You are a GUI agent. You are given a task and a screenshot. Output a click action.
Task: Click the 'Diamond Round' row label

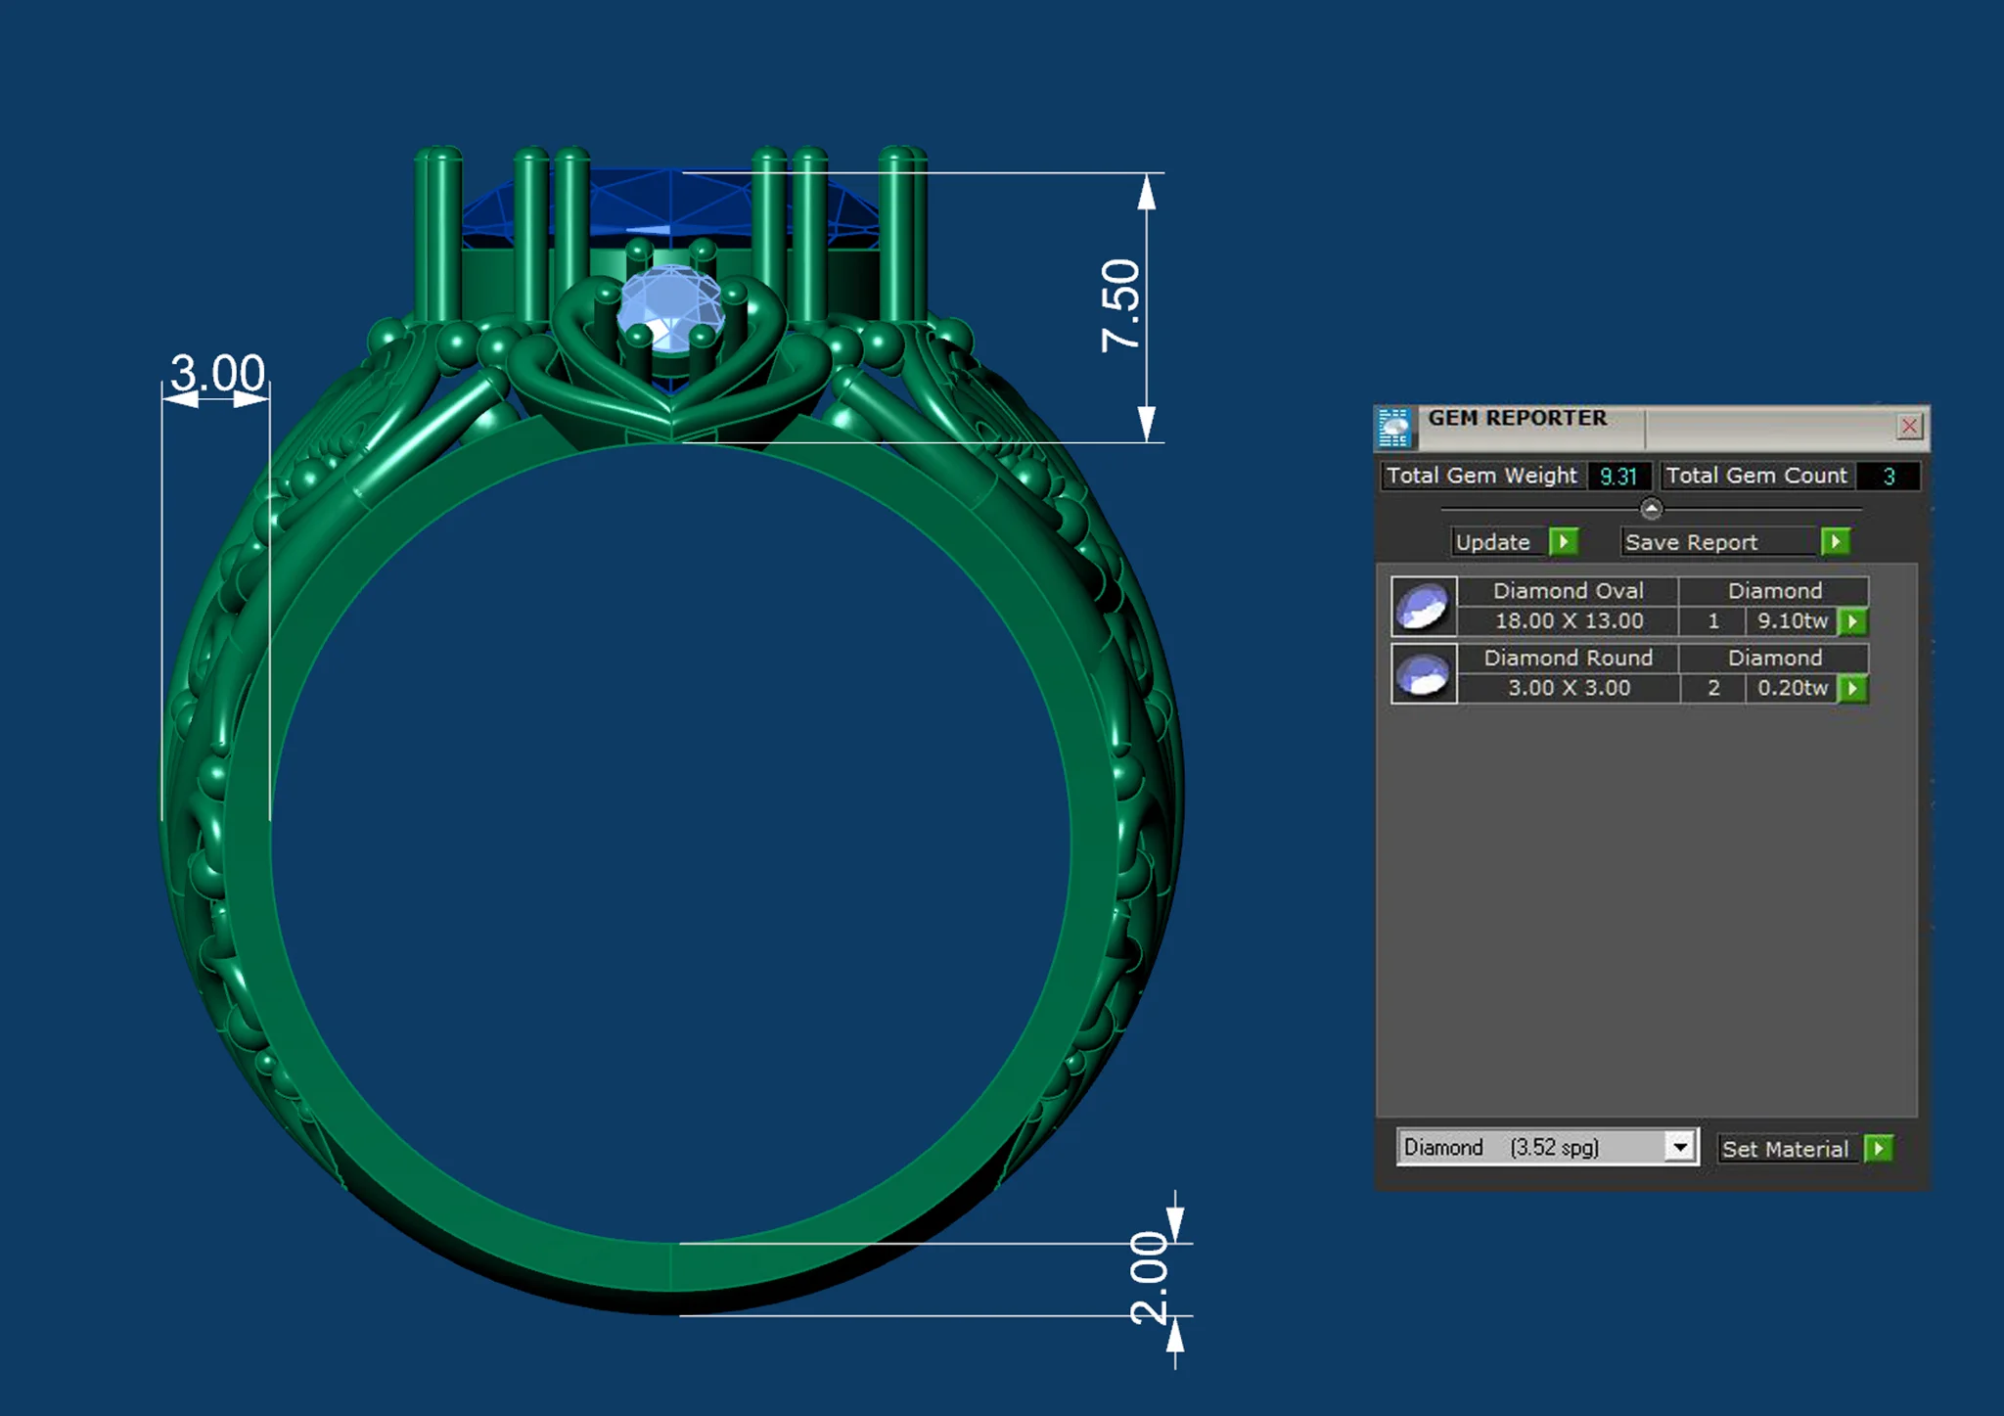[1568, 658]
